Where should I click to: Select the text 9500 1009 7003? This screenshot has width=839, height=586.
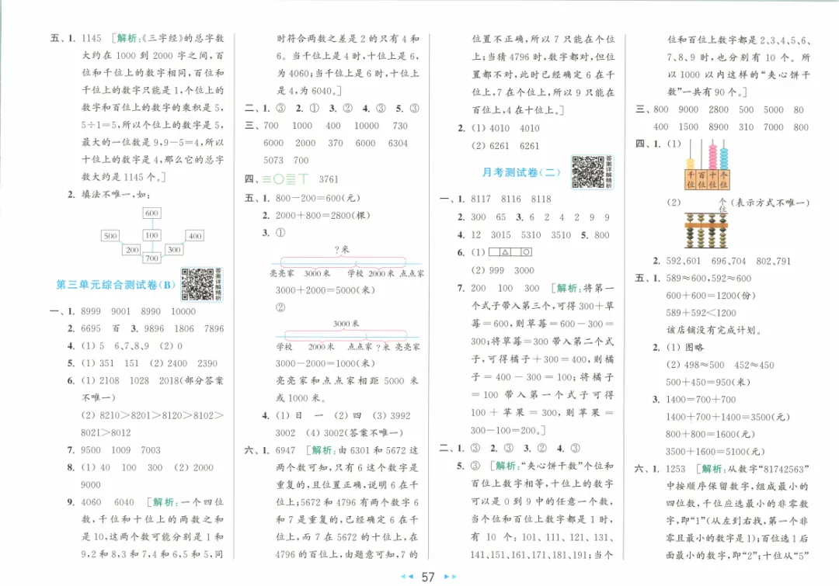120,450
